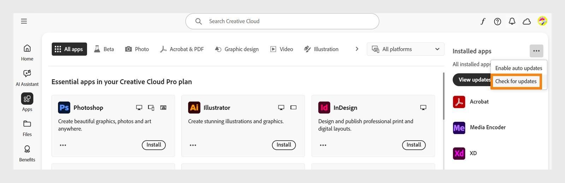
Task: Click the Photoshop app icon
Action: tap(64, 107)
